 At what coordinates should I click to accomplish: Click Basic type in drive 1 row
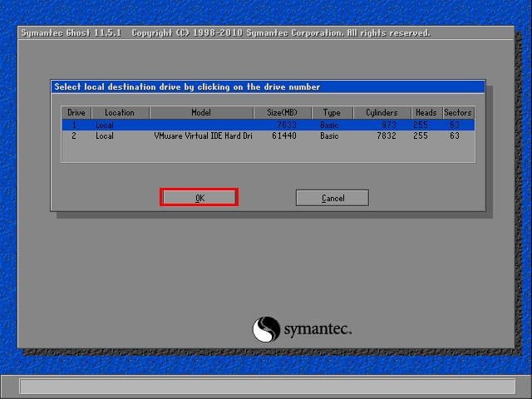(x=329, y=126)
